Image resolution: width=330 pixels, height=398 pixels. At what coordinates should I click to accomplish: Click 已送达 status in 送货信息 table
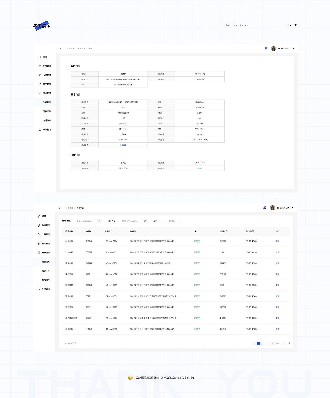[x=200, y=168]
